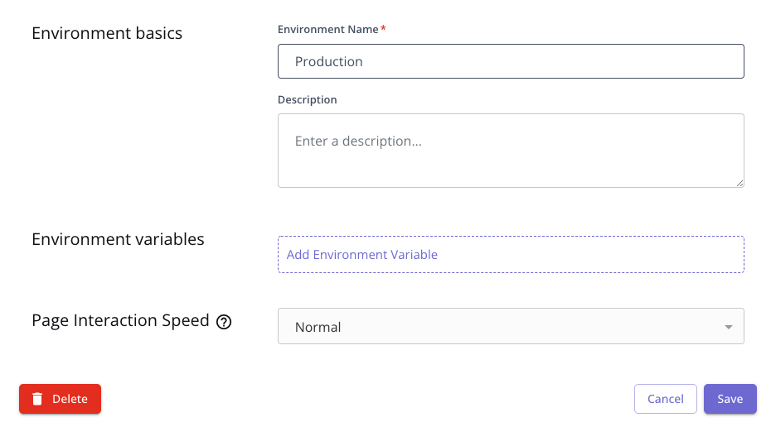This screenshot has width=771, height=427.
Task: Click the red required asterisk marker
Action: [x=384, y=29]
